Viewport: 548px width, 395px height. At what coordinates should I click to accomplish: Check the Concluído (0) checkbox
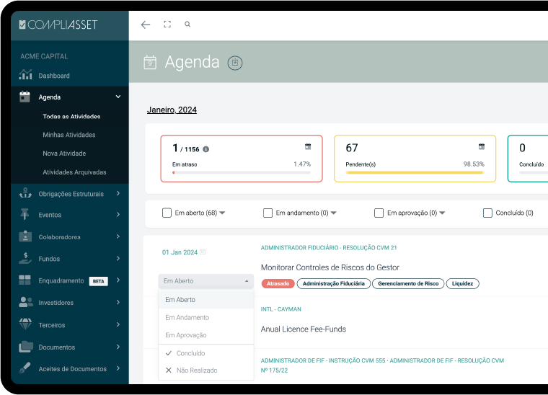(487, 213)
